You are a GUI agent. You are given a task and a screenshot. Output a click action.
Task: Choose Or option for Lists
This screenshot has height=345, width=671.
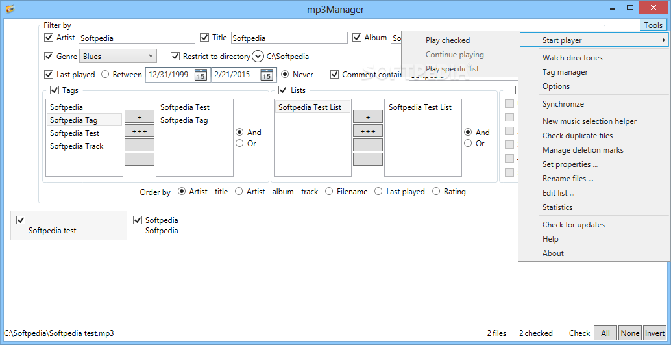coord(469,144)
